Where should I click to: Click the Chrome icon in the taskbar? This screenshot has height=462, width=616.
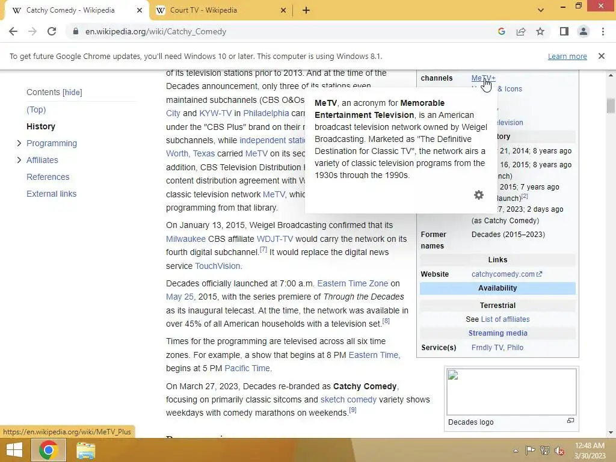coord(49,450)
